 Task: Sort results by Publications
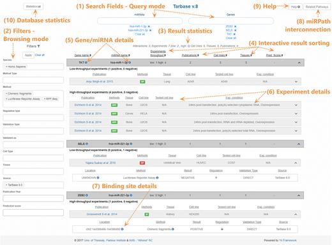click(190, 55)
